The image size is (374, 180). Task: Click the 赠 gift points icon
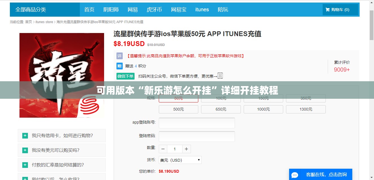click(120, 66)
